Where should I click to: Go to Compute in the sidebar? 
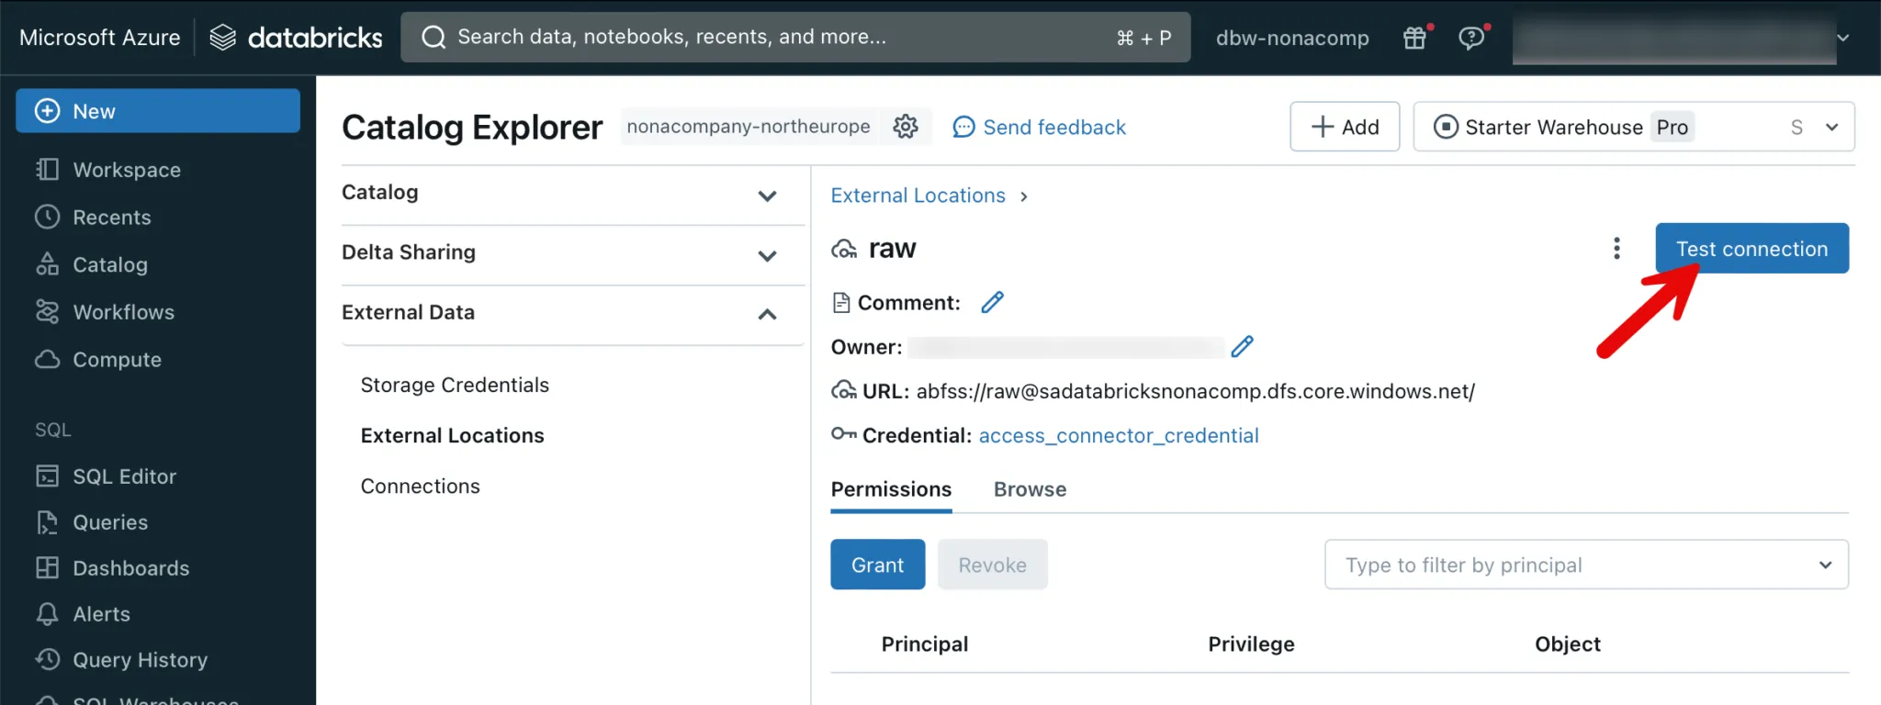[x=117, y=360]
